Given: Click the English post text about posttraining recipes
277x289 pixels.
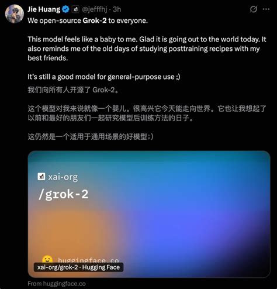Looking at the screenshot, I should (147, 49).
